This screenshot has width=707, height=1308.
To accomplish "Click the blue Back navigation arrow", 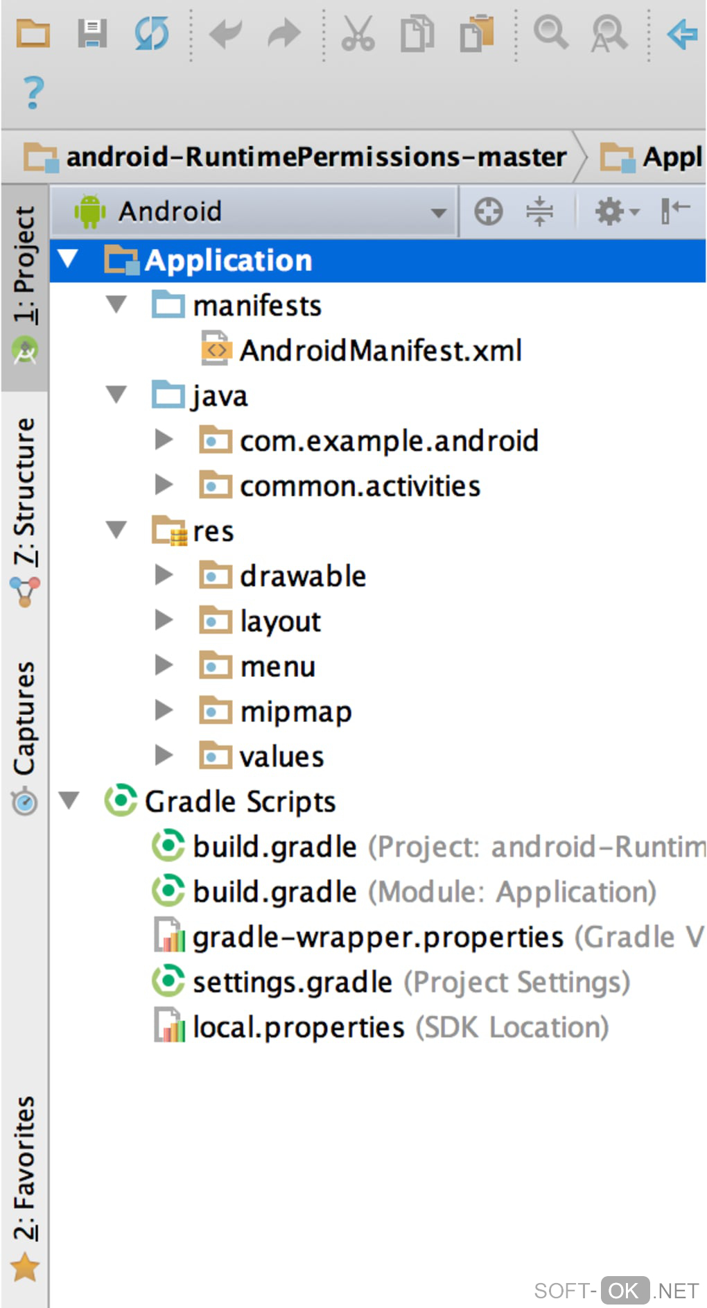I will tap(682, 33).
